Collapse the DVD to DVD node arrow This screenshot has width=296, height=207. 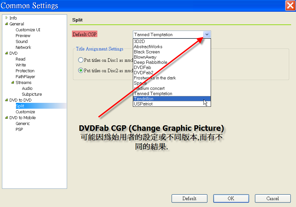(7, 100)
